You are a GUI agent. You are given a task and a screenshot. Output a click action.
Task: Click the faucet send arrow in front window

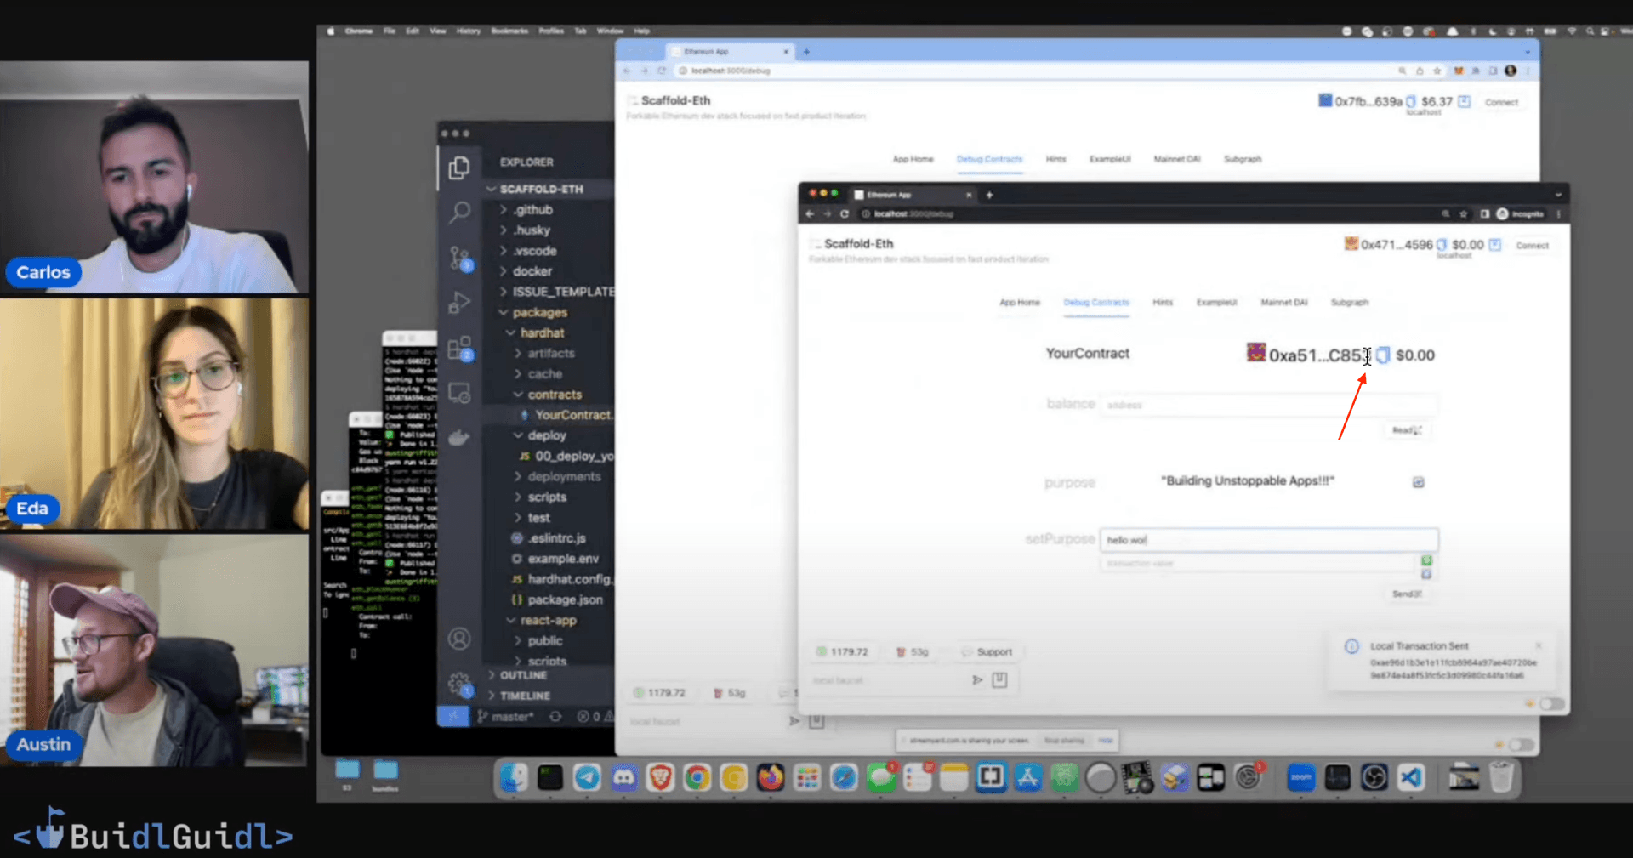click(977, 679)
